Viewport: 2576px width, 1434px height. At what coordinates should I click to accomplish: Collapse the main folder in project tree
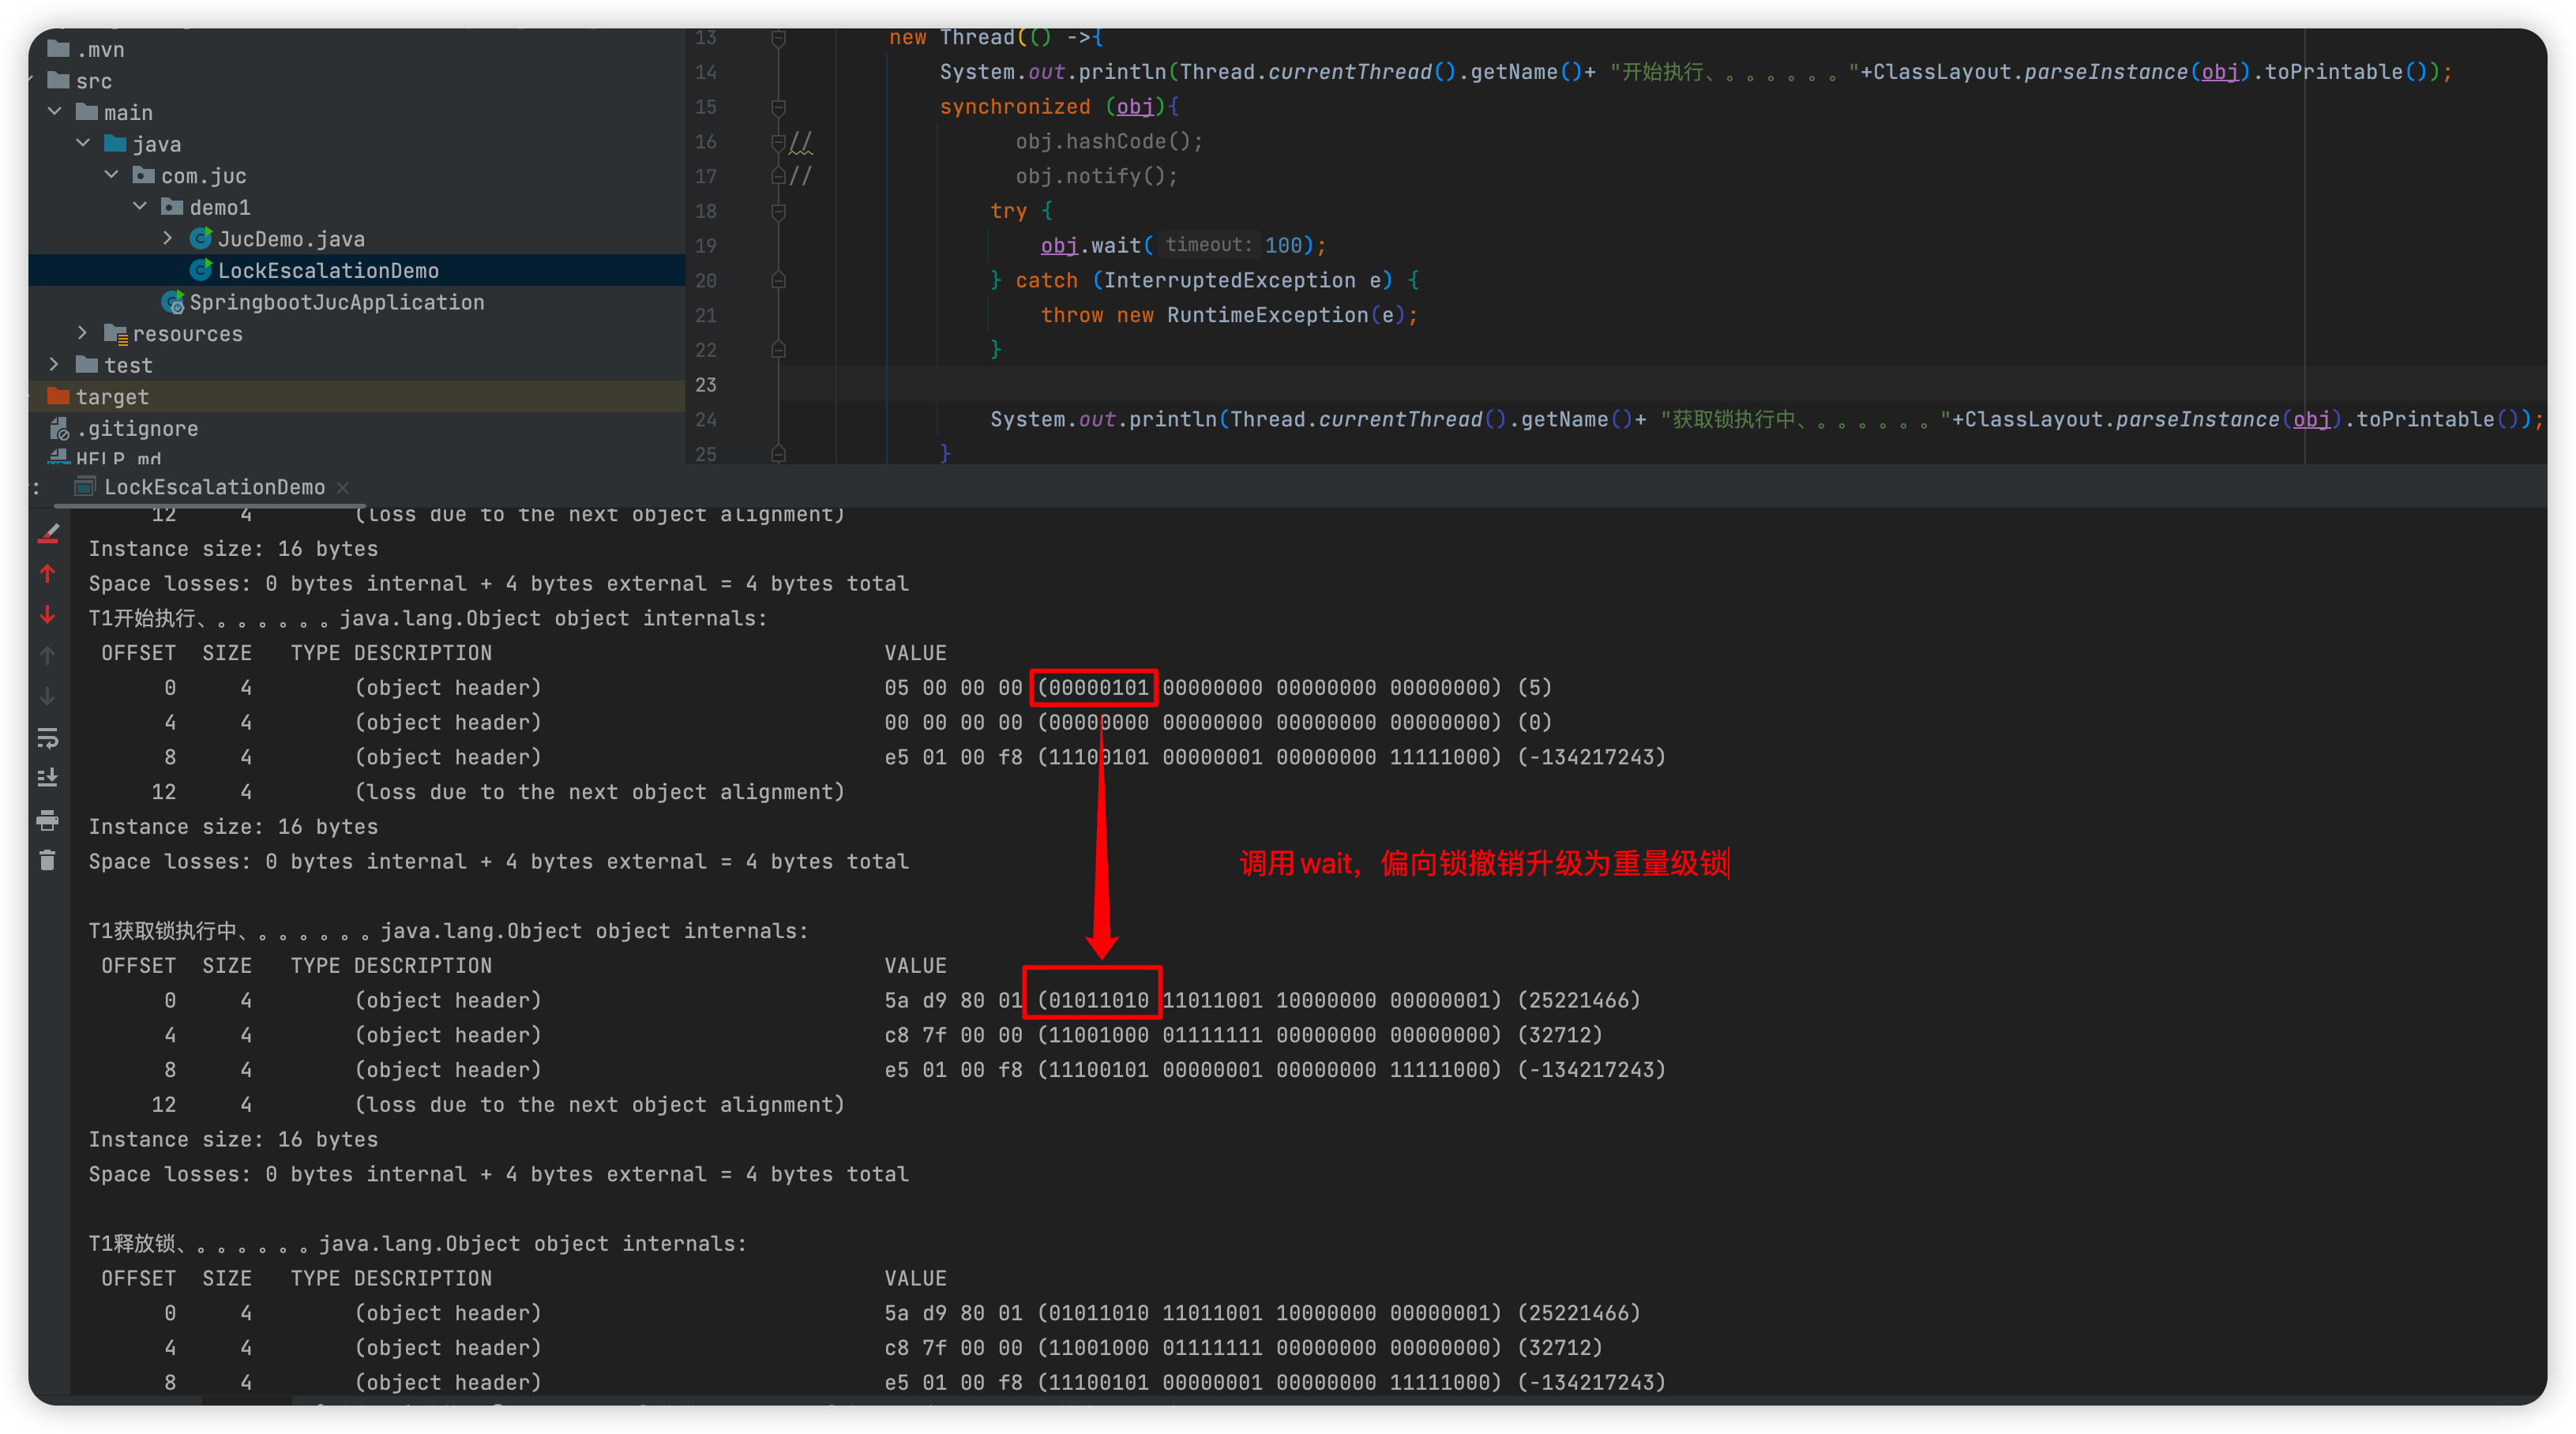click(54, 112)
